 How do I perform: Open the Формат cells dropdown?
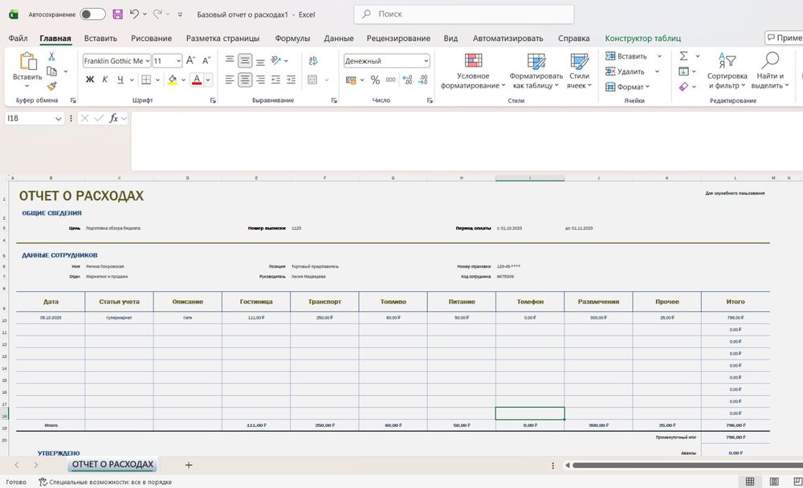(628, 87)
